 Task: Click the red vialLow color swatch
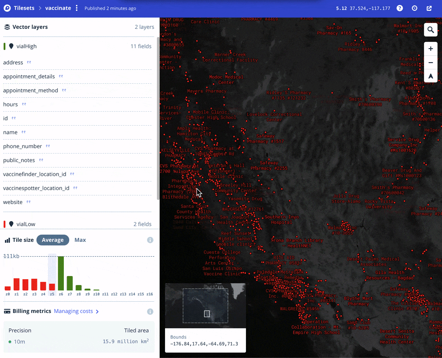pos(4,224)
